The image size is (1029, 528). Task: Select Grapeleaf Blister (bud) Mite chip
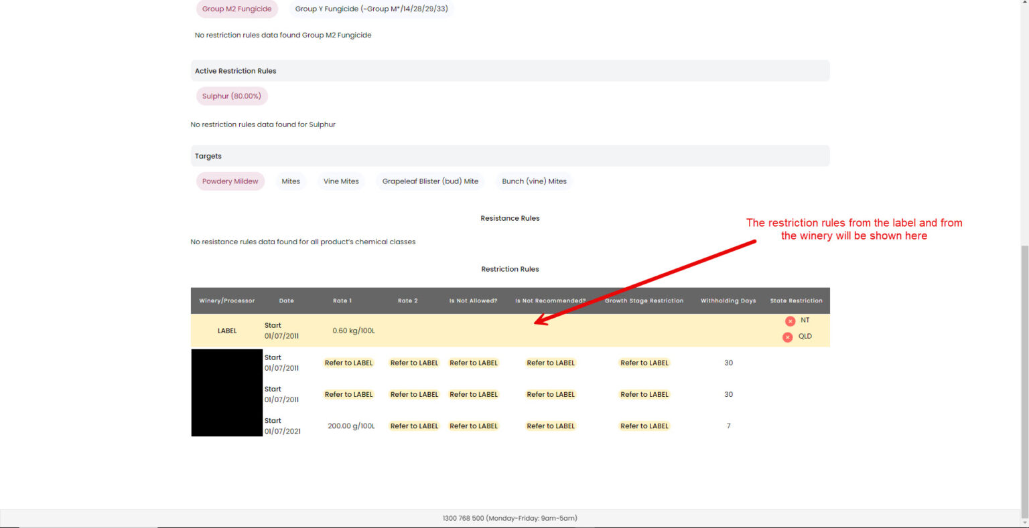[x=431, y=181]
